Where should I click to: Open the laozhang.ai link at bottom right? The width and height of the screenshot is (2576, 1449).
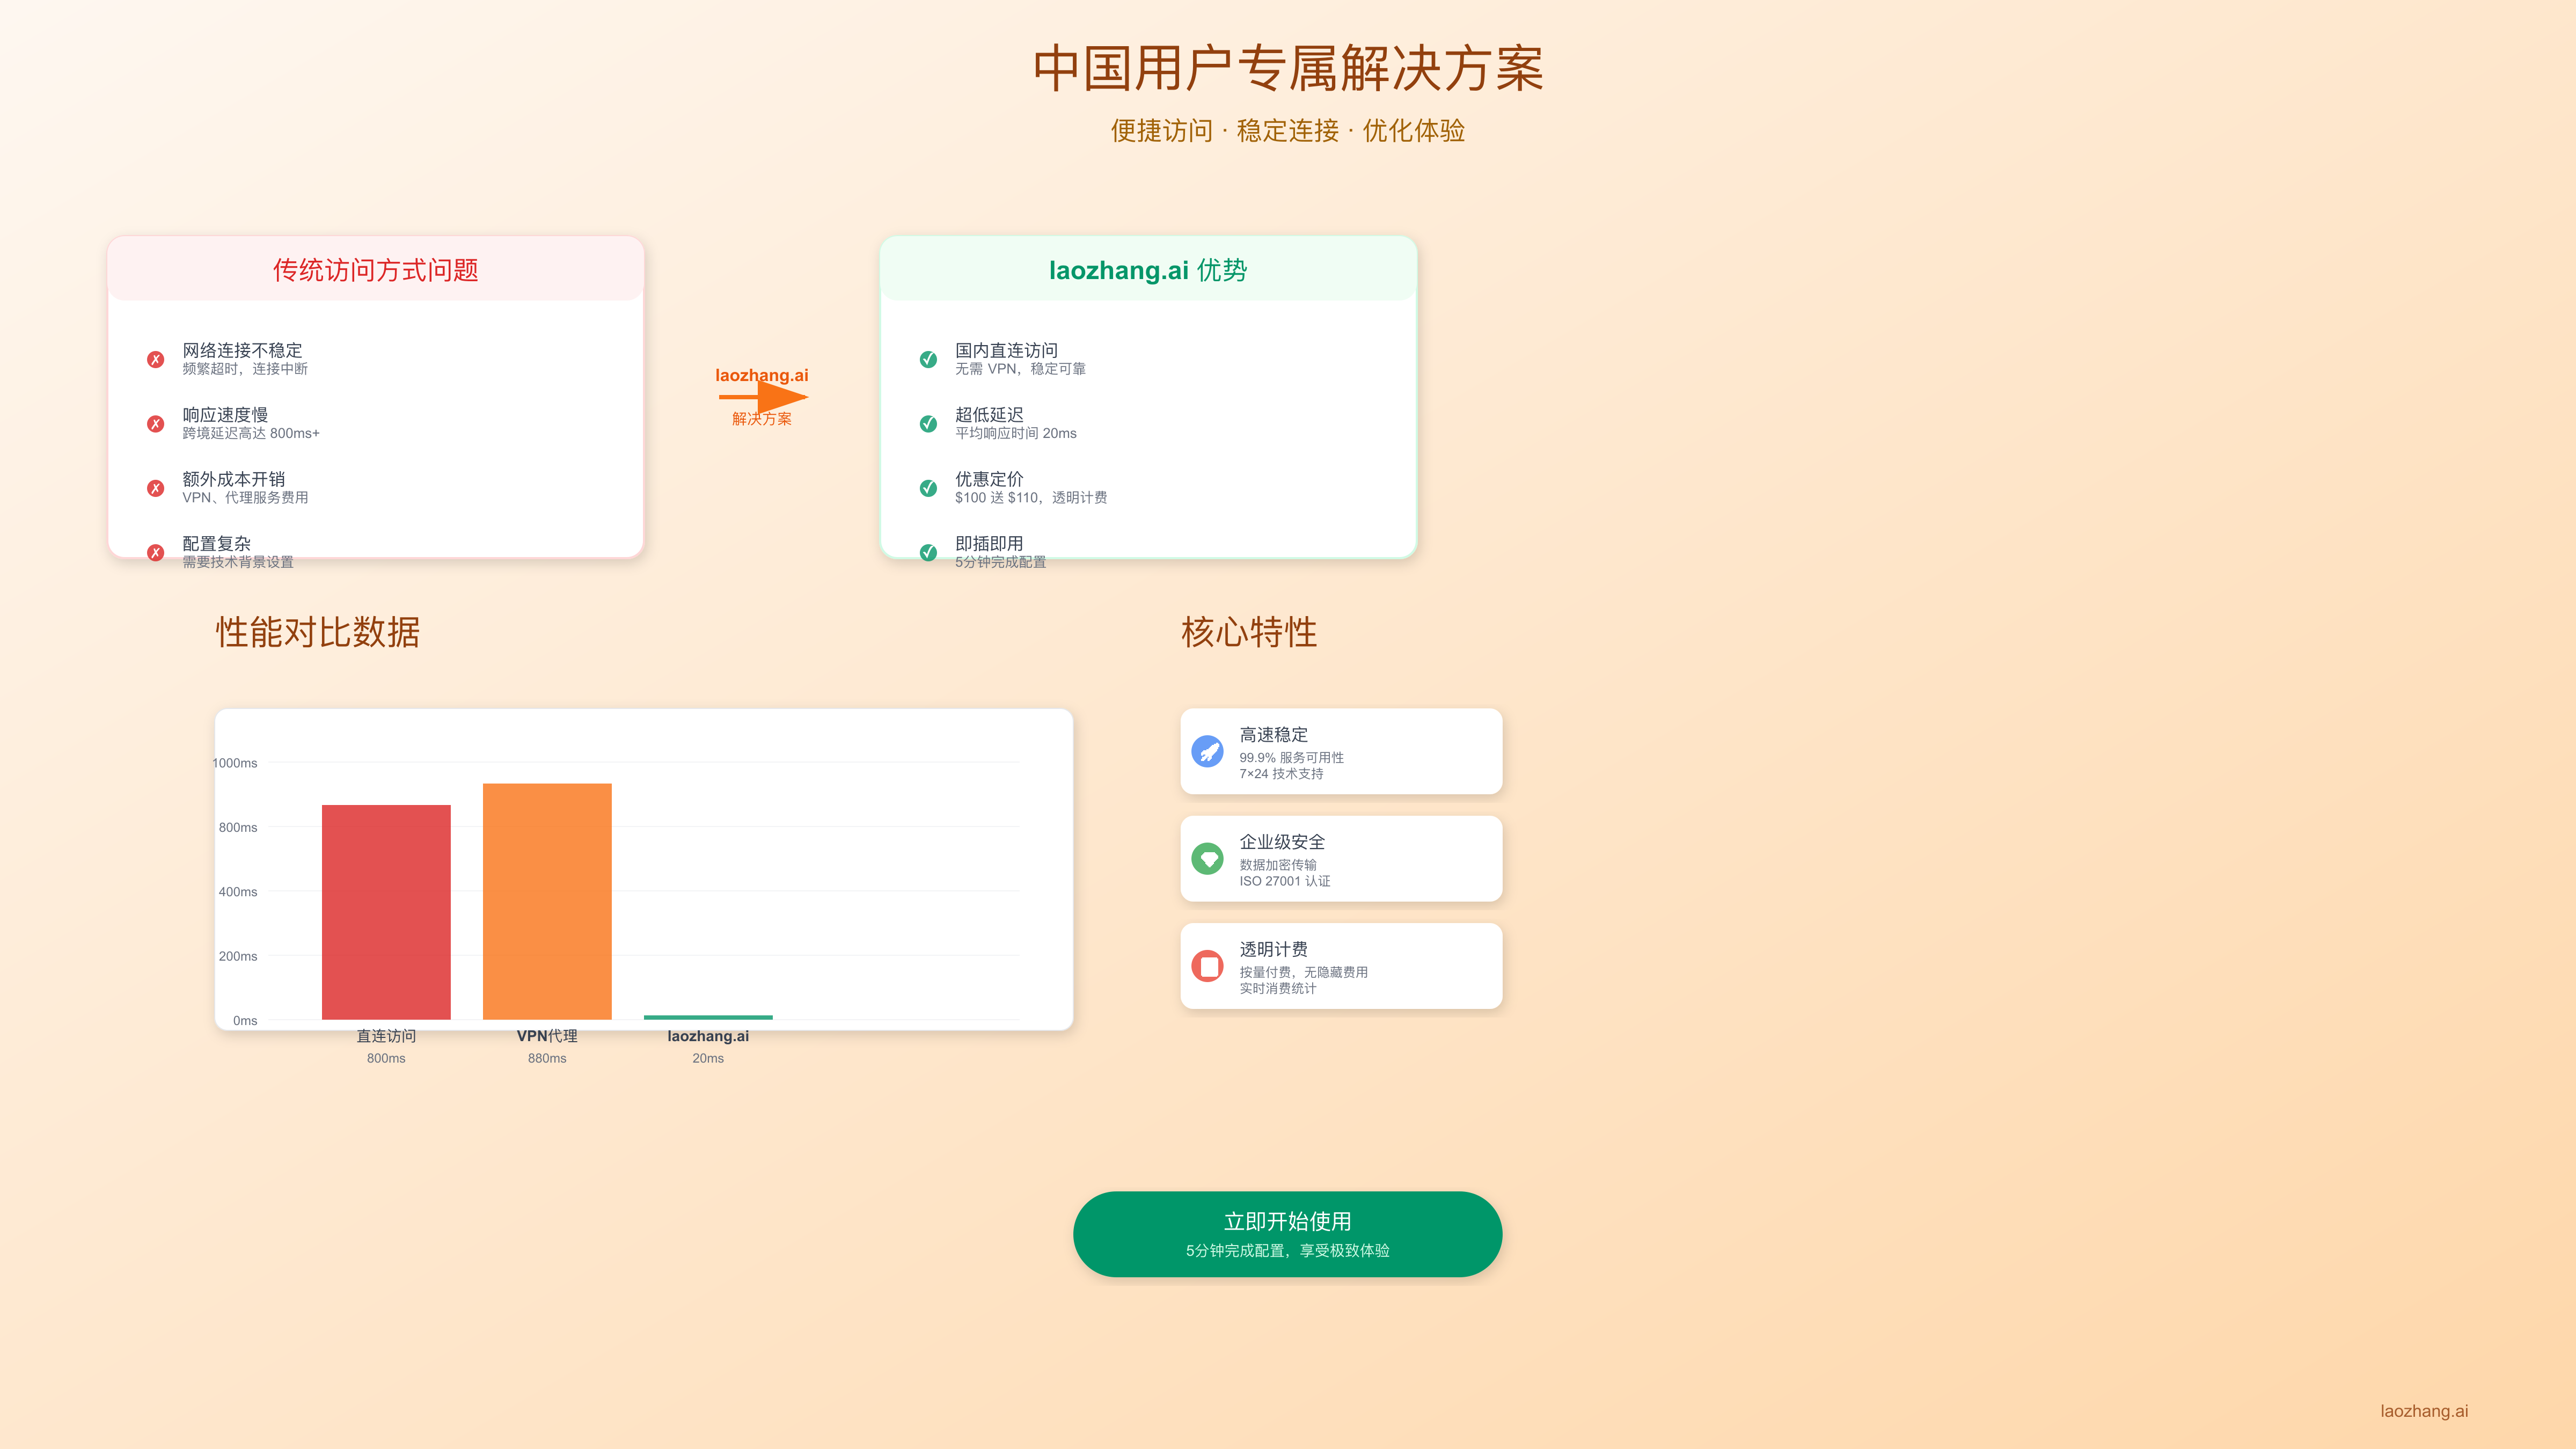pyautogui.click(x=2423, y=1411)
